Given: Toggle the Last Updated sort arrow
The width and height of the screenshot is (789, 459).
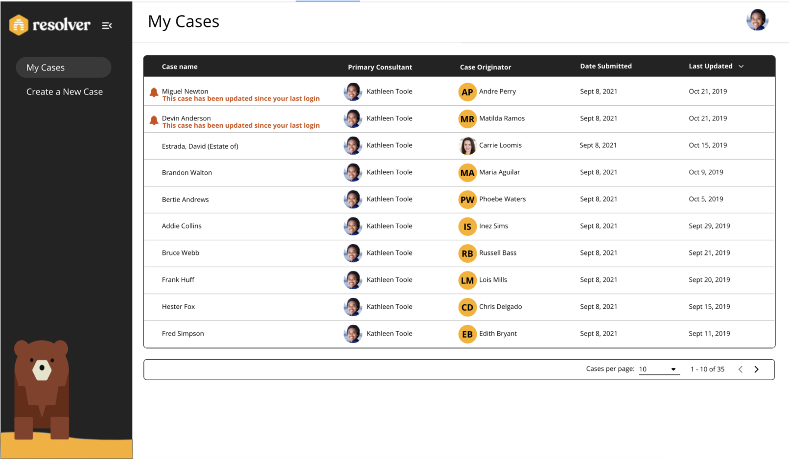Looking at the screenshot, I should coord(741,67).
